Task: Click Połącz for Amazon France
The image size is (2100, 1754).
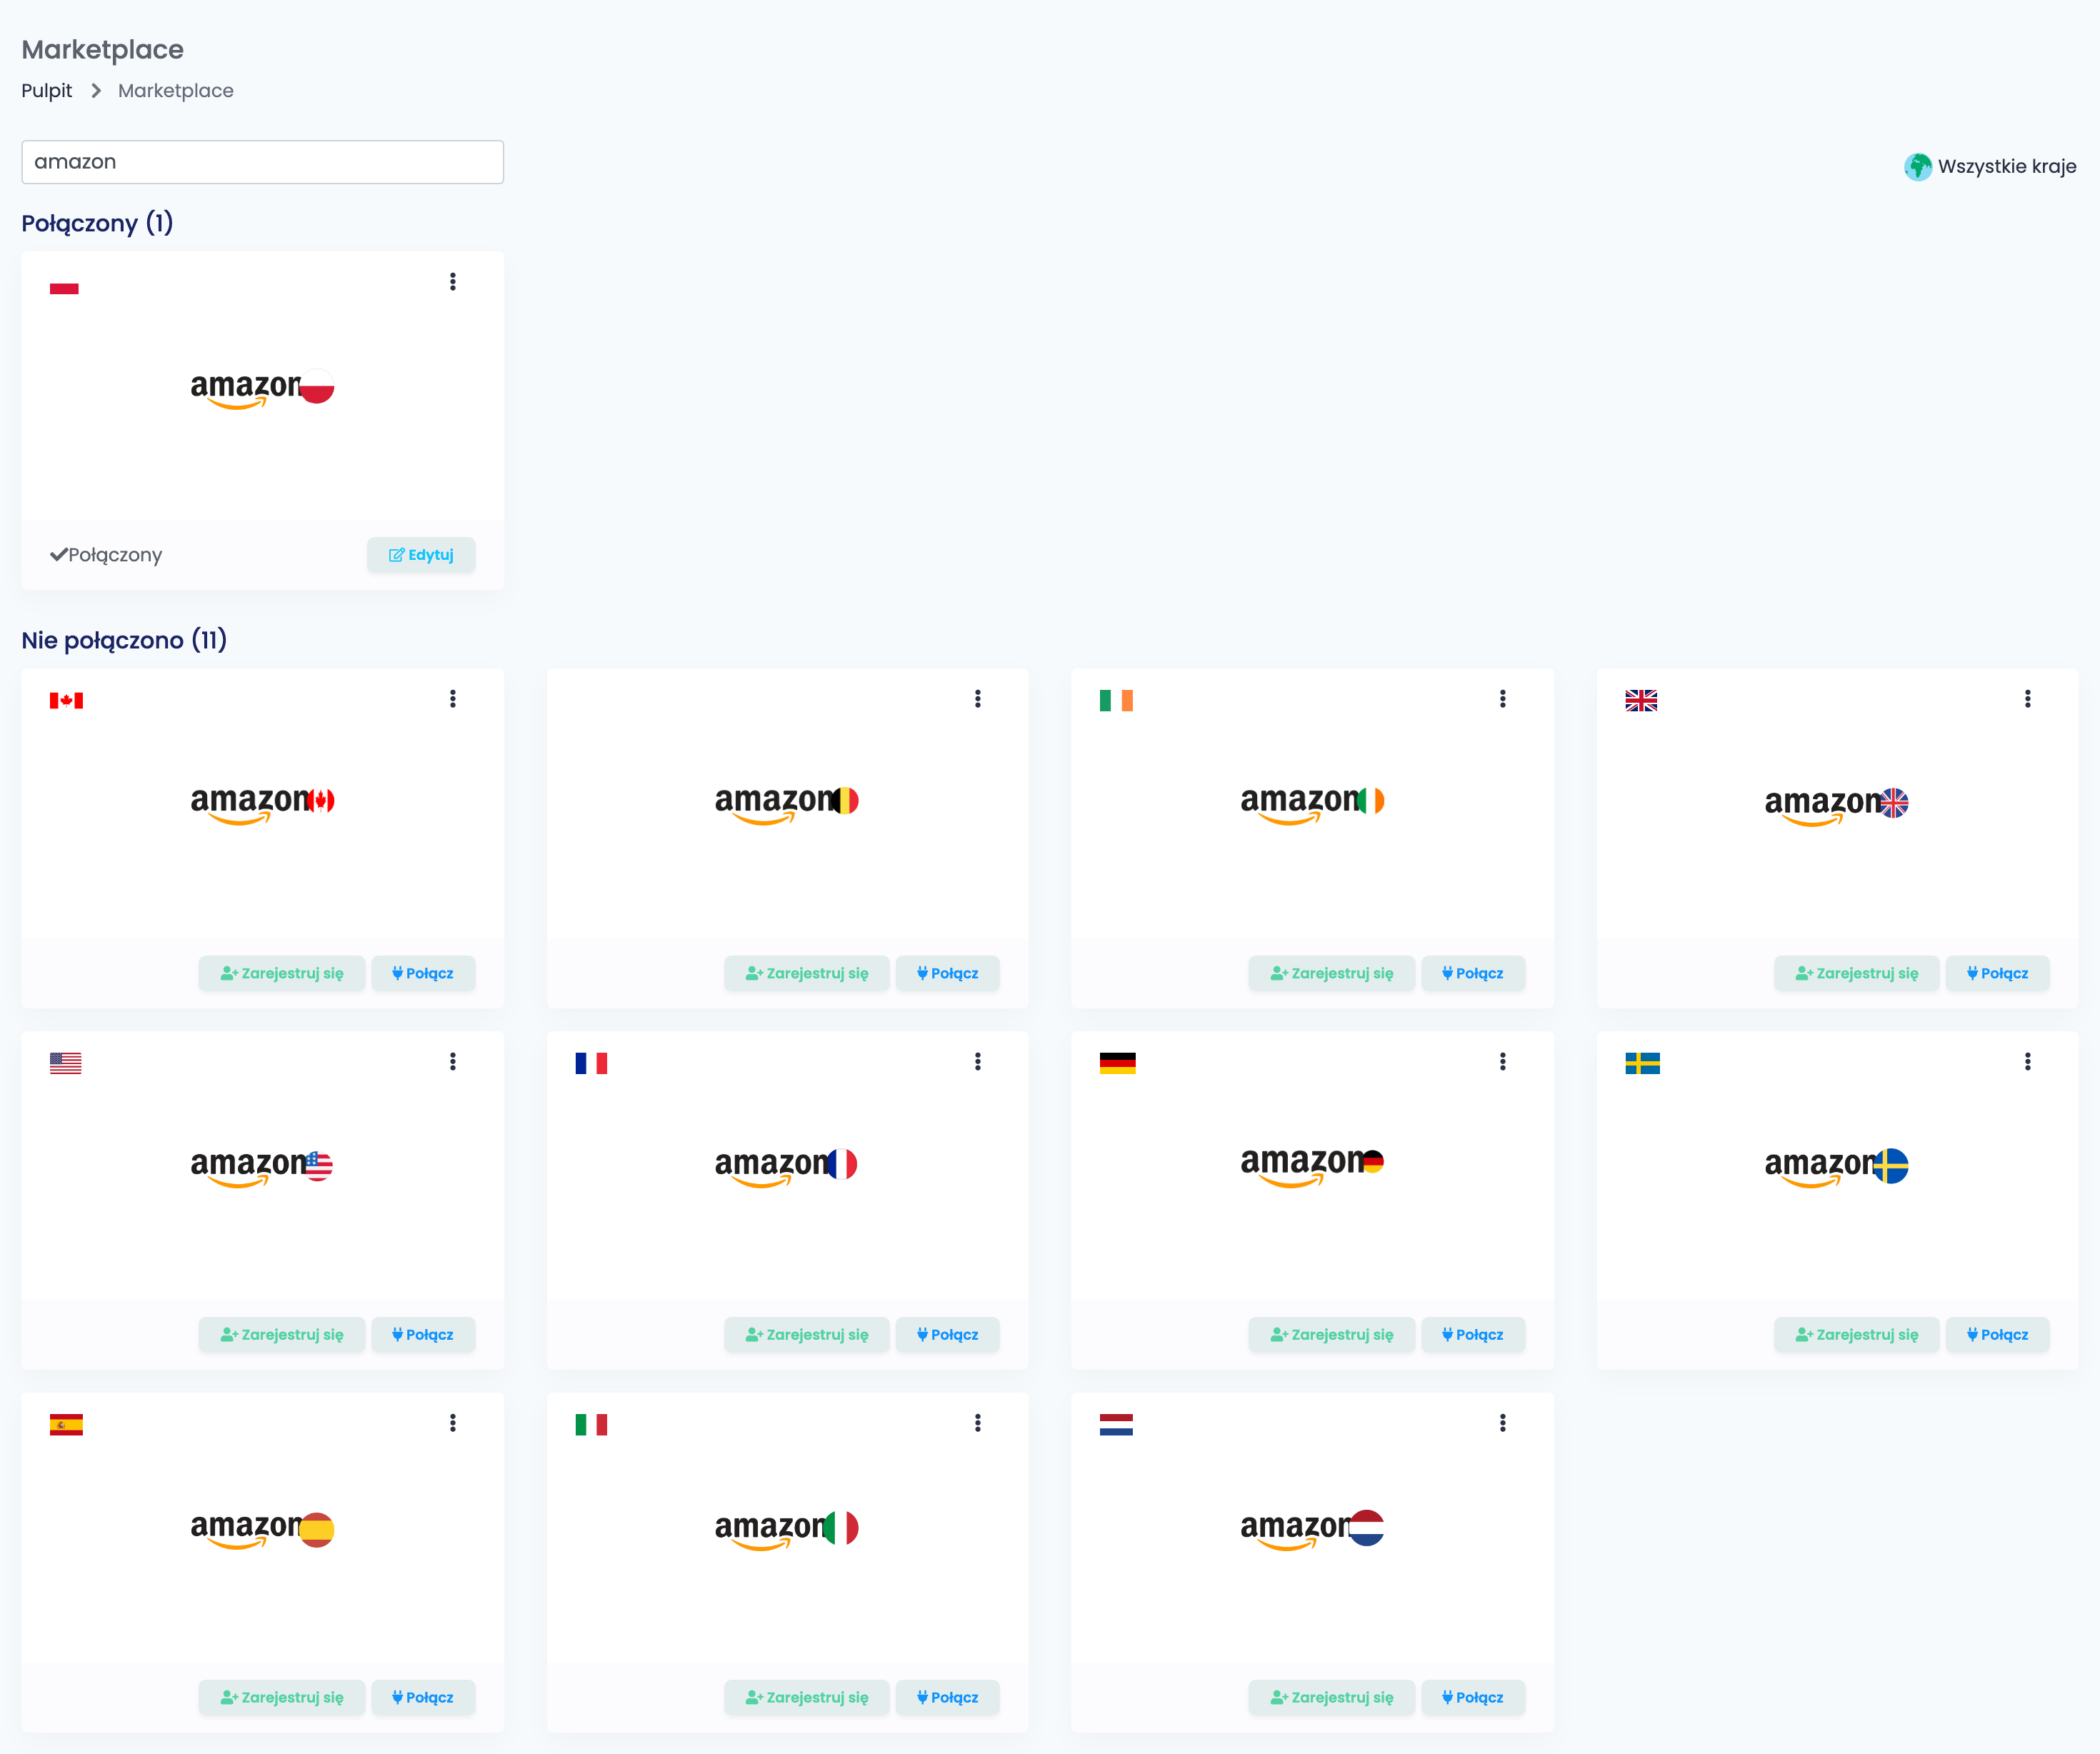Action: coord(948,1334)
